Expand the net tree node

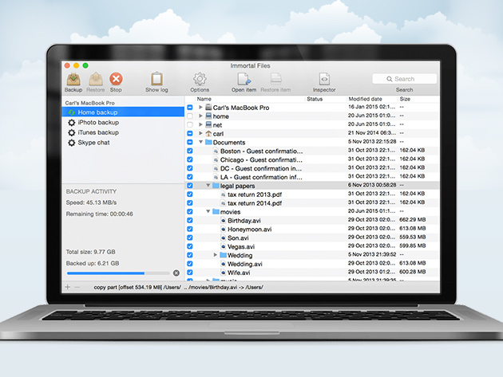[201, 124]
